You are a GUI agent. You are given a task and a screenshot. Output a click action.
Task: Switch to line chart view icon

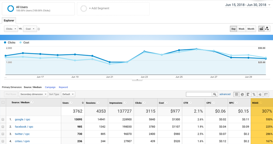(261, 29)
